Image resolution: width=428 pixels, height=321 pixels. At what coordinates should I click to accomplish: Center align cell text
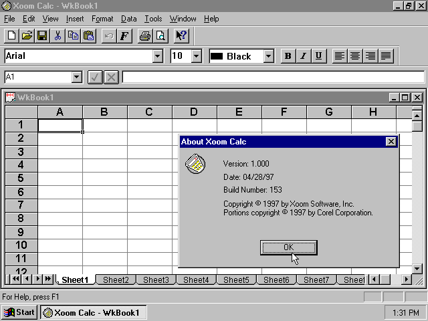(x=355, y=56)
